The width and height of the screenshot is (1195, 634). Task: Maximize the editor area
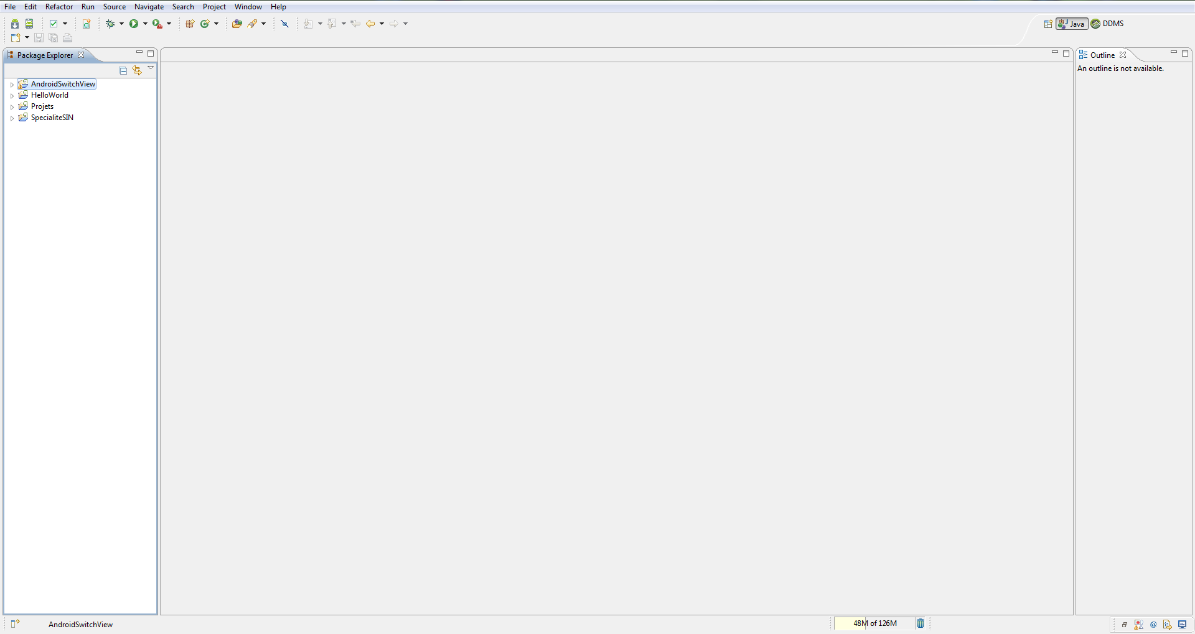(x=1066, y=54)
